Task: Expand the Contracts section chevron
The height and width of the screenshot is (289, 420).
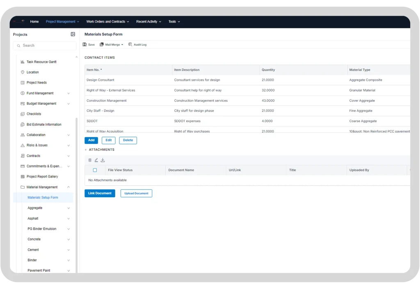Action: click(x=68, y=156)
